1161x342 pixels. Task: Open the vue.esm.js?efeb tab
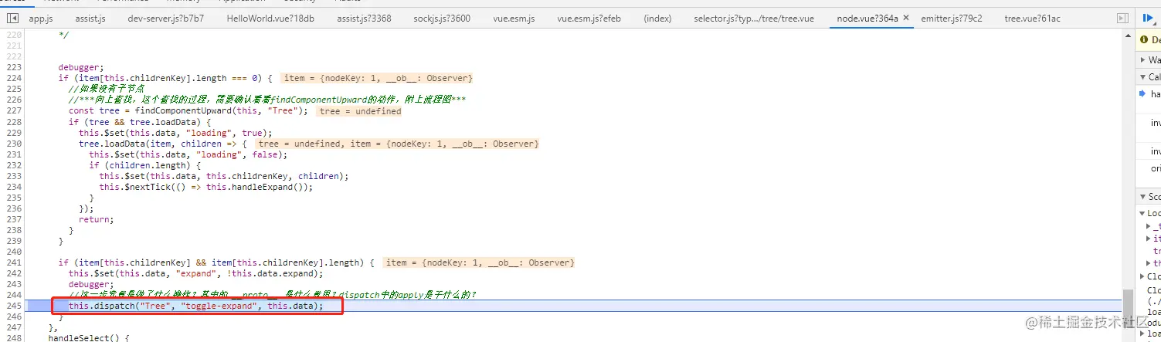tap(589, 18)
